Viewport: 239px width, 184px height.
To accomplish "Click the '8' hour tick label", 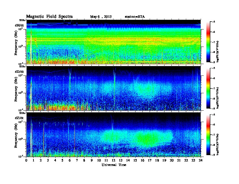I will (x=84, y=161).
